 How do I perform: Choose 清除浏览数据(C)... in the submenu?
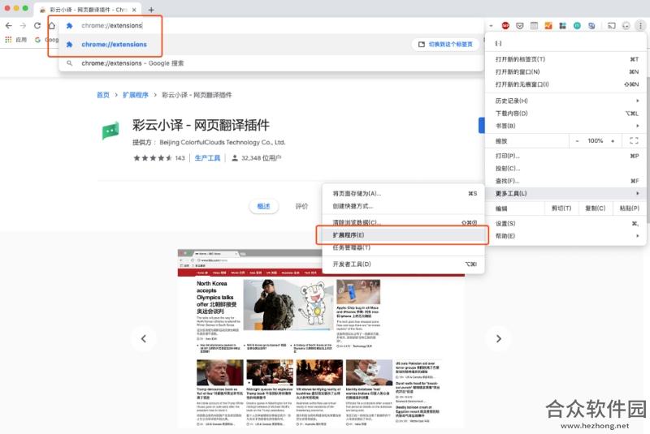pos(403,222)
